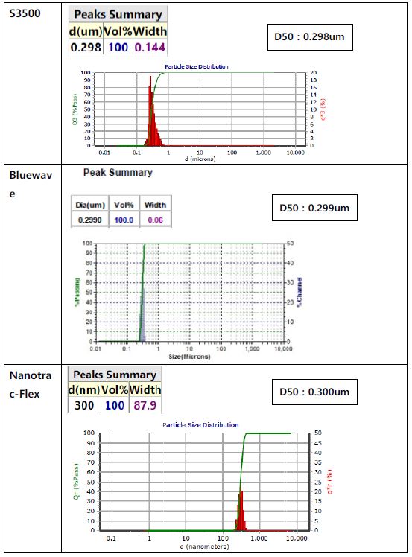Click the Nanotrac Peaks Summary heading

[x=115, y=375]
